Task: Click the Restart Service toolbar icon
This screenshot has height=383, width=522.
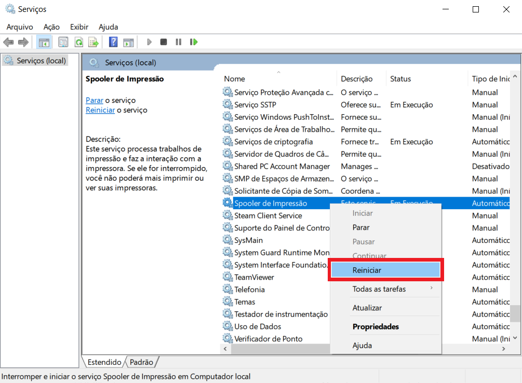Action: coord(194,42)
